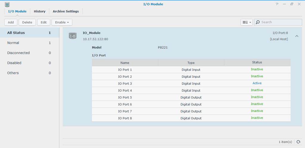The height and width of the screenshot is (148, 305).
Task: Select the IO Port 5 row name
Action: click(125, 98)
